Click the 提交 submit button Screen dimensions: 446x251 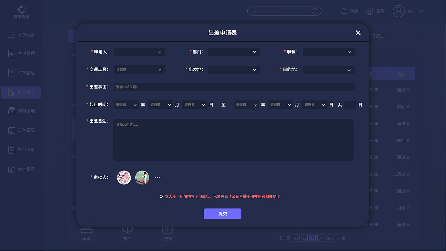223,214
